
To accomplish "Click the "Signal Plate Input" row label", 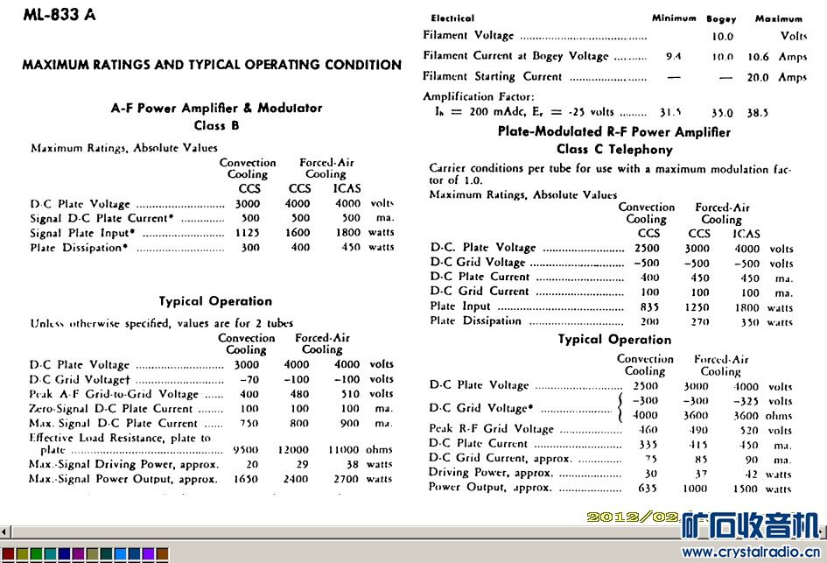I will click(83, 233).
